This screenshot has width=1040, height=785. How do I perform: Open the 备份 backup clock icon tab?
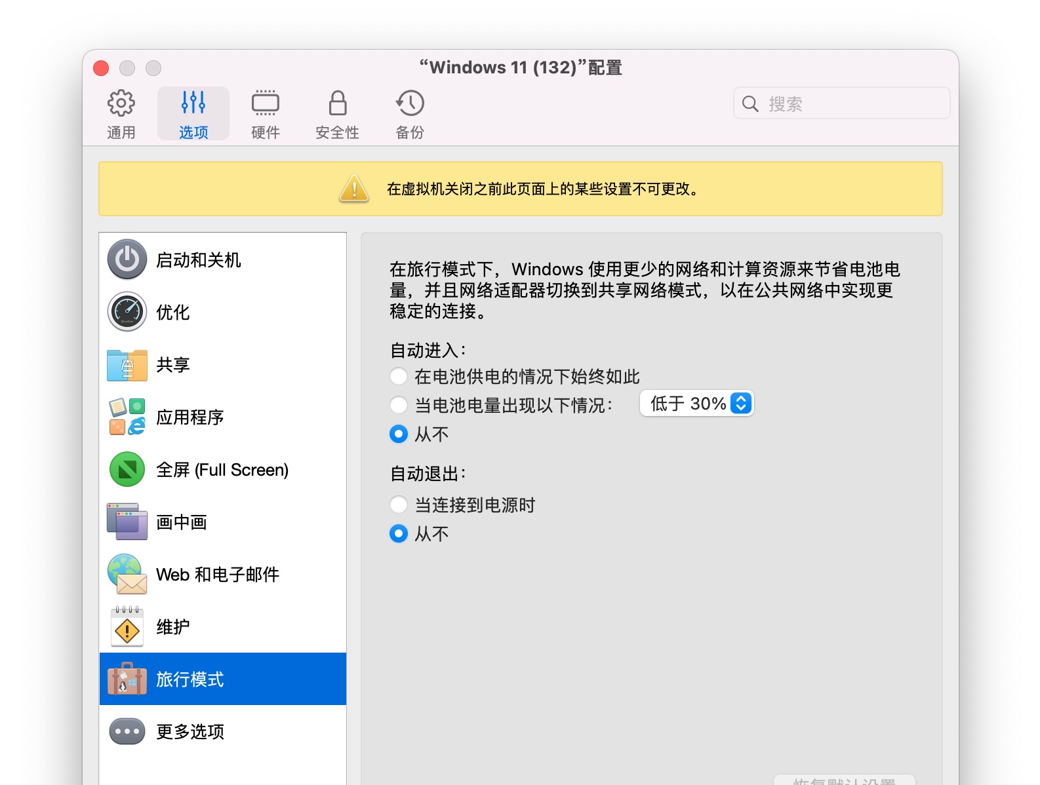(x=410, y=114)
